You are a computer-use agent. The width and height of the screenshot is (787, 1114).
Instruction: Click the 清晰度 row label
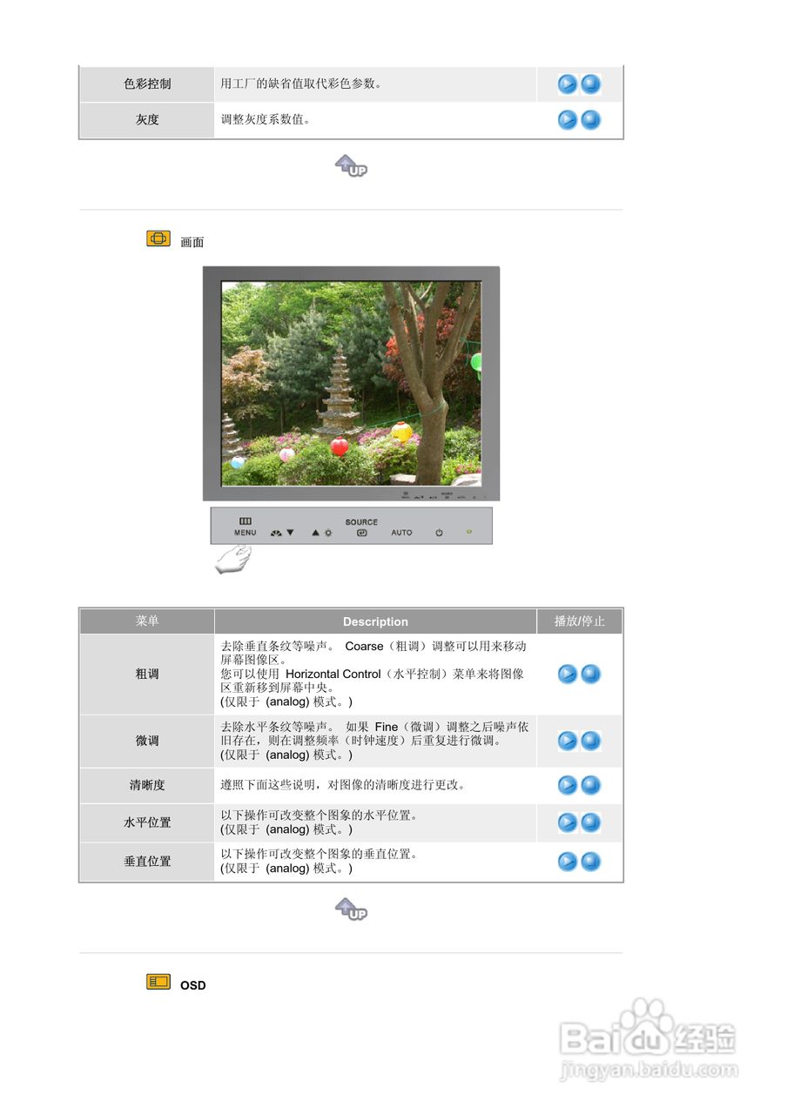[x=147, y=785]
